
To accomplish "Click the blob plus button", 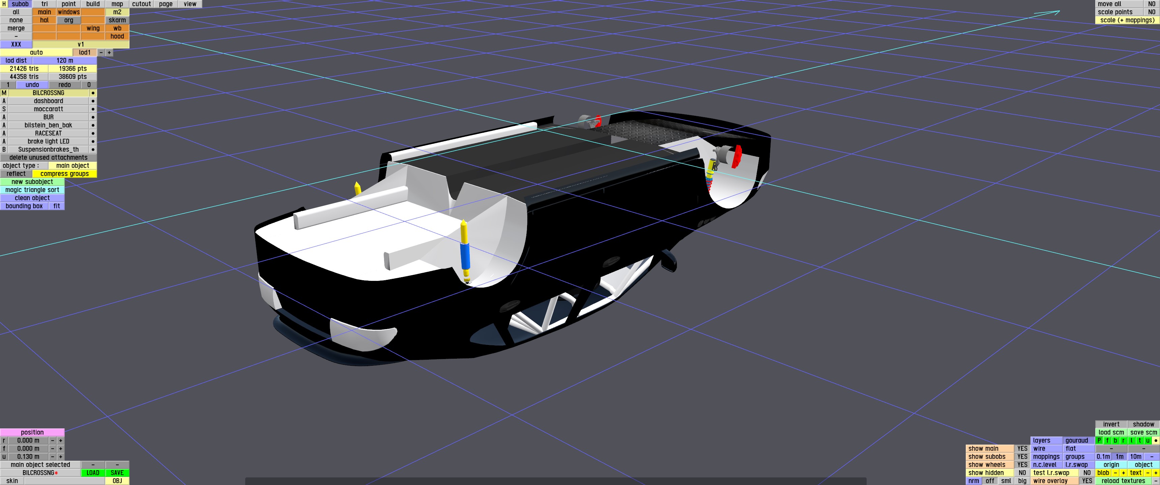I will click(1123, 473).
